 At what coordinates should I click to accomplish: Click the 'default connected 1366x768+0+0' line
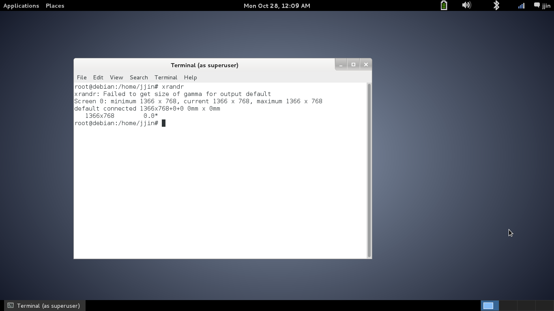tap(147, 109)
